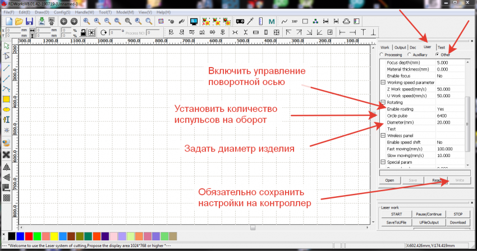This screenshot has height=251, width=477.
Task: Collapse the Special param group
Action: click(383, 162)
